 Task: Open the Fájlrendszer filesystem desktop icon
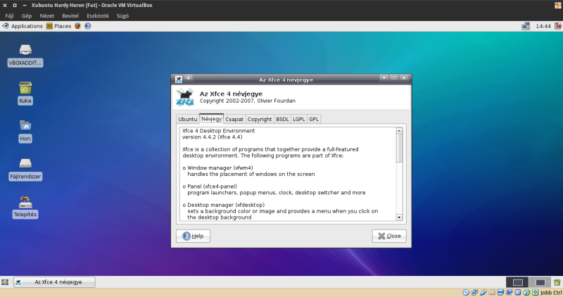[25, 169]
